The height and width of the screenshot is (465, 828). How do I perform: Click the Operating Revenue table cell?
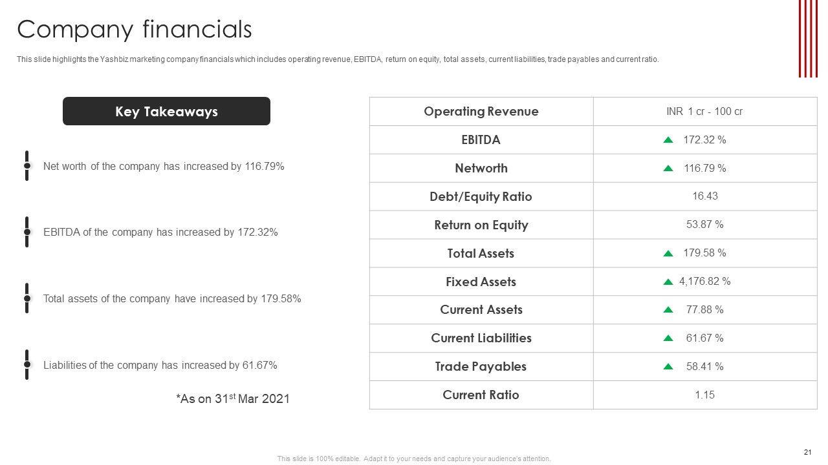pyautogui.click(x=481, y=111)
